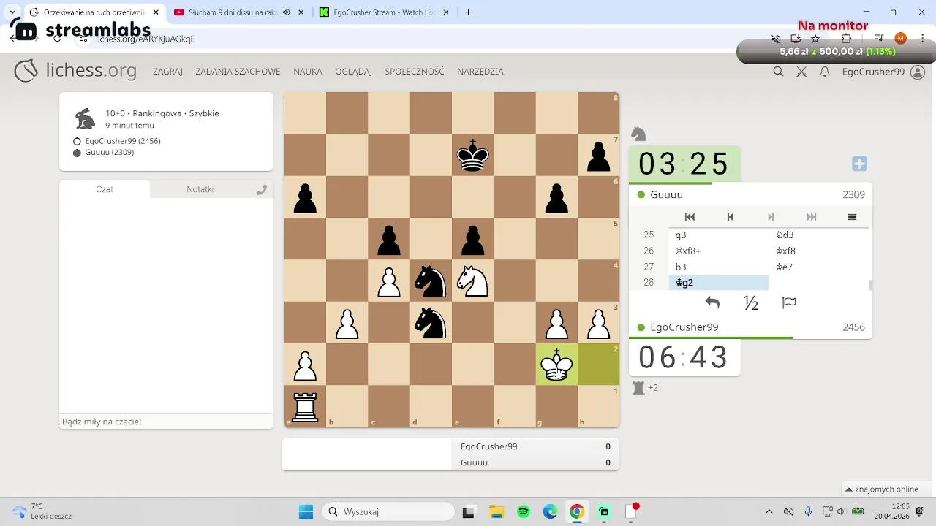The height and width of the screenshot is (526, 936).
Task: Bookmark this page with star icon
Action: (x=815, y=39)
